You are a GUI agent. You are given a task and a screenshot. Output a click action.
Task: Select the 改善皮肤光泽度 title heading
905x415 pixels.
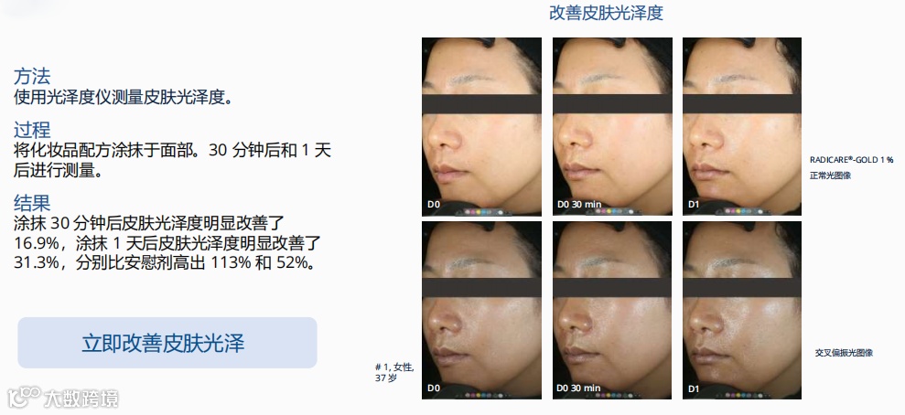tap(606, 13)
